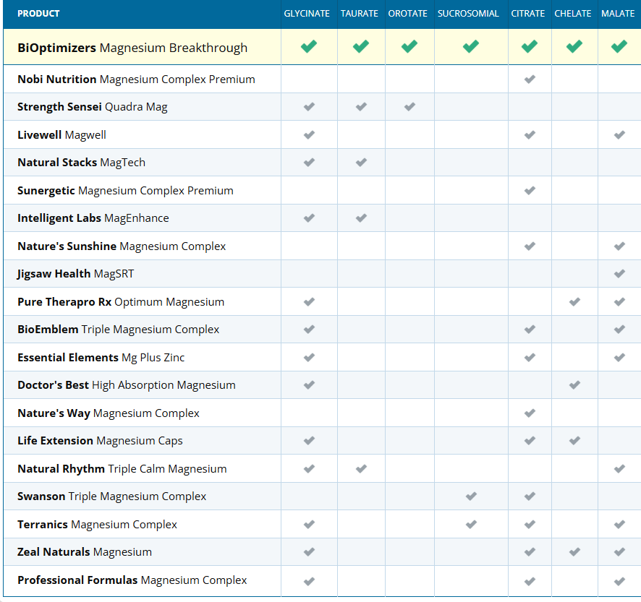The width and height of the screenshot is (641, 602).
Task: Click the Orotate checkmark for Strength Sensei
Action: 409,107
